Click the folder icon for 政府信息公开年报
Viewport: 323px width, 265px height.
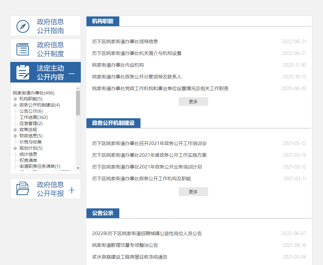pos(23,189)
